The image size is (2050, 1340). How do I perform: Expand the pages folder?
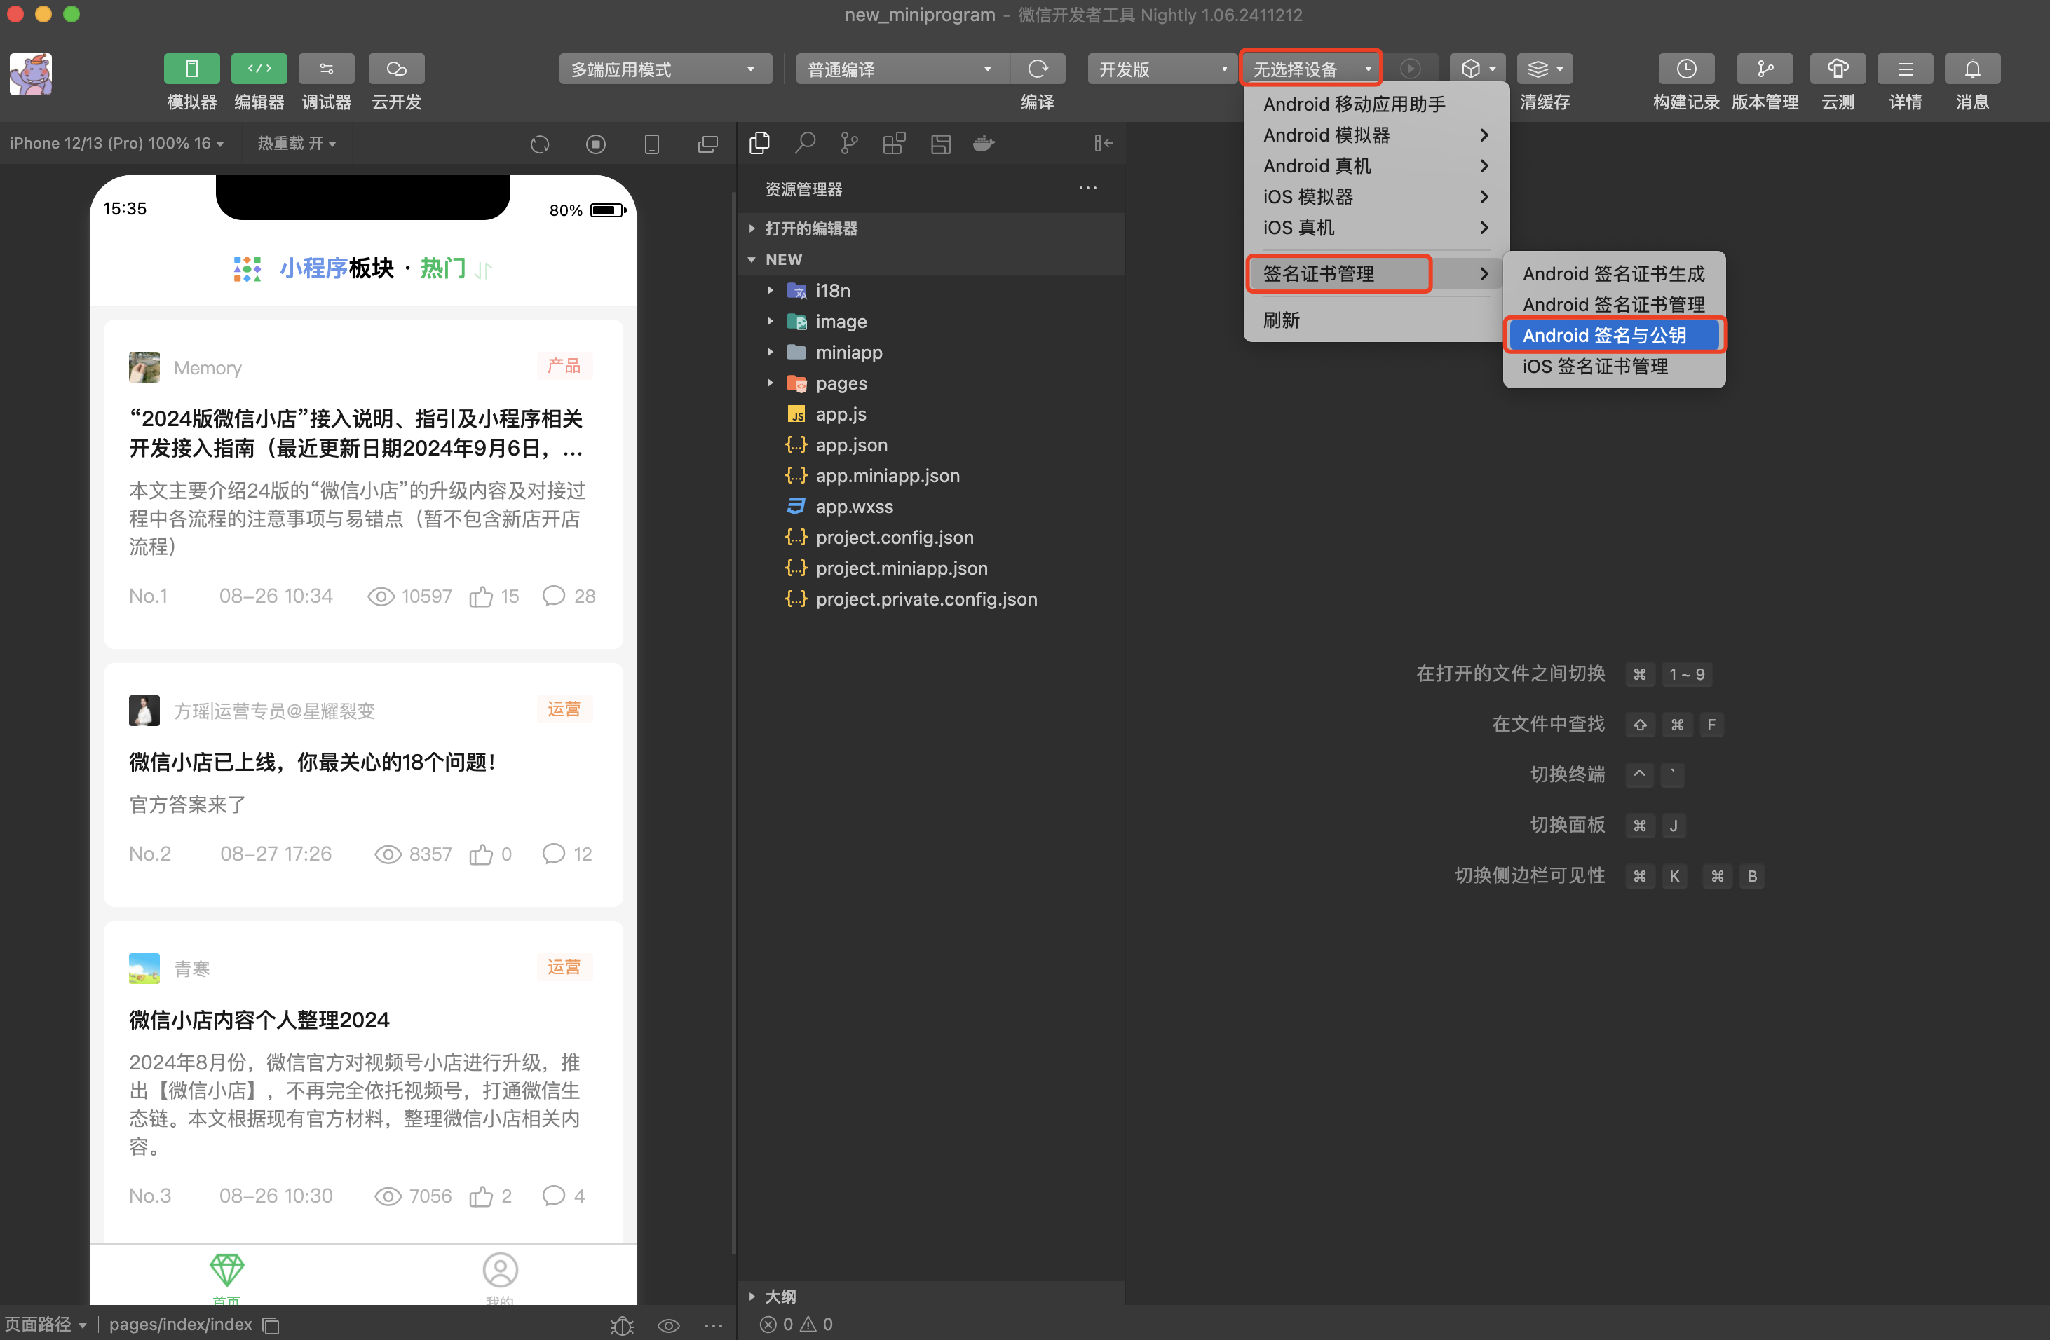[930, 383]
